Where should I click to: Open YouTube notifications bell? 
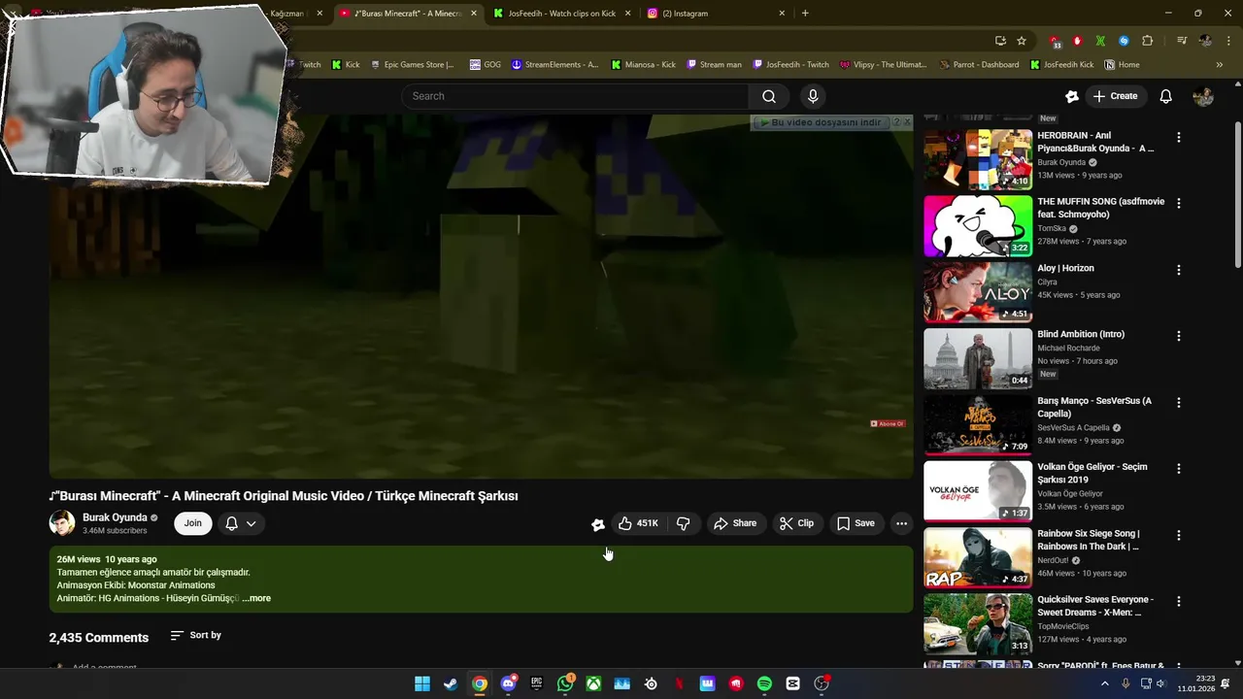pyautogui.click(x=1165, y=96)
